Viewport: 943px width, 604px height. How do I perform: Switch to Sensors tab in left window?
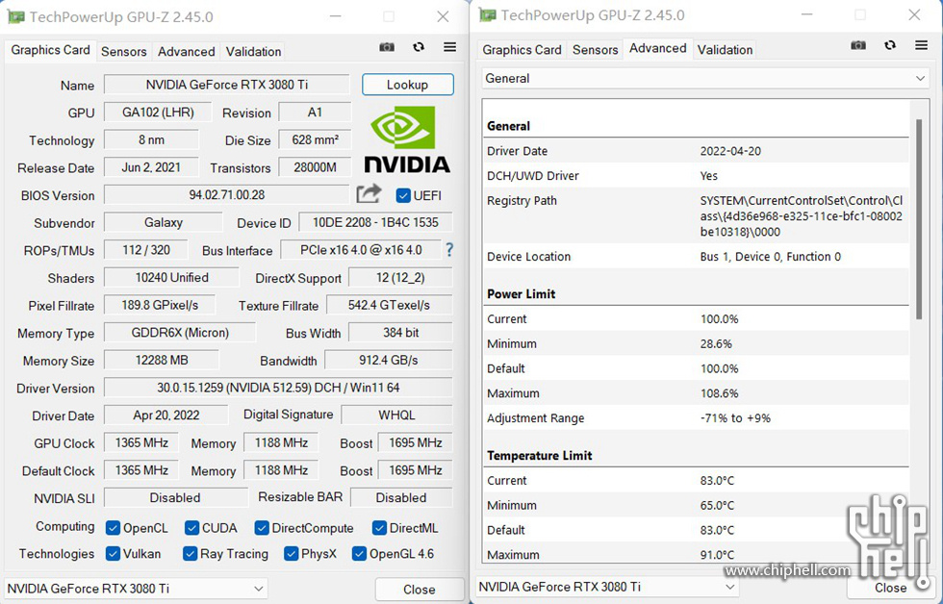[124, 52]
